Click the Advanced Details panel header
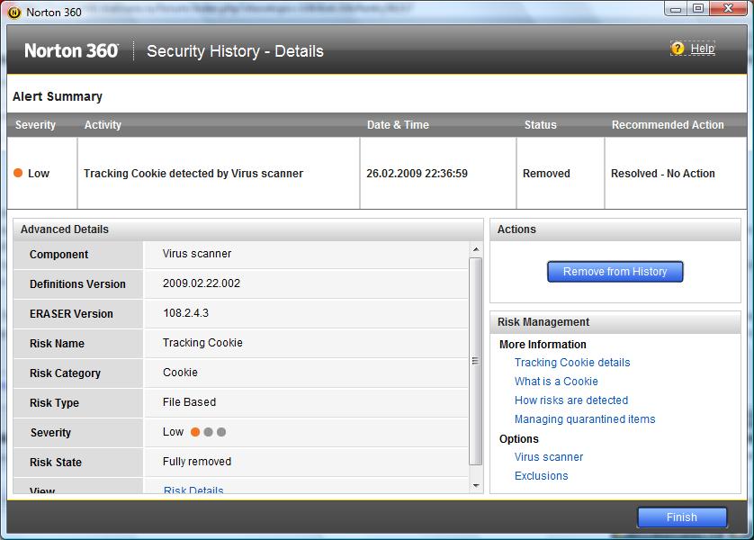The image size is (754, 540). (248, 229)
